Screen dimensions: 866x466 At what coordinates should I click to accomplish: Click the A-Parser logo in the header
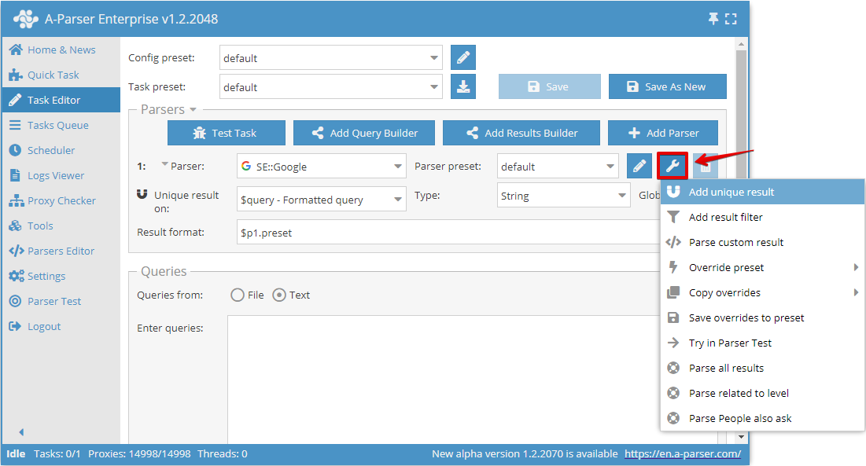[x=26, y=18]
